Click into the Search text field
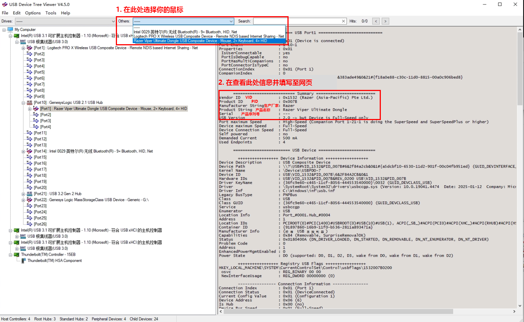This screenshot has height=322, width=524. point(297,21)
